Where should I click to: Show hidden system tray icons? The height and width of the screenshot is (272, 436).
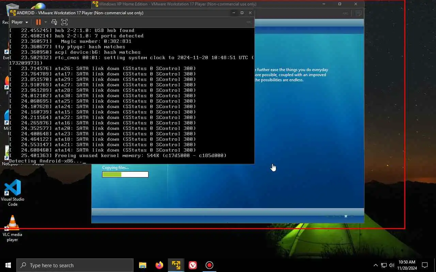376,265
